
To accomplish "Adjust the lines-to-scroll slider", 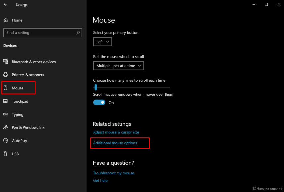I will click(96, 87).
